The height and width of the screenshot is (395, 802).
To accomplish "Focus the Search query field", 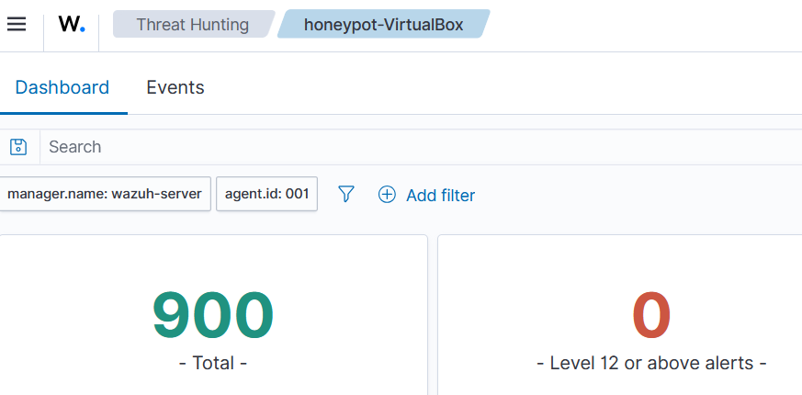I will (x=421, y=147).
